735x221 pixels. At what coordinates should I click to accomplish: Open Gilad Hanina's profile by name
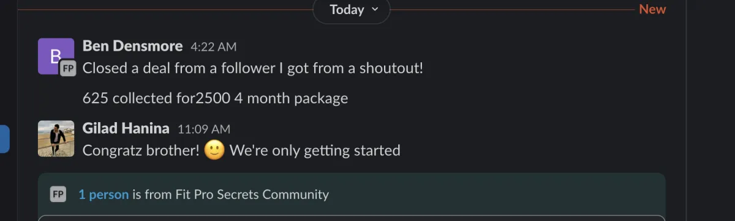pos(126,128)
